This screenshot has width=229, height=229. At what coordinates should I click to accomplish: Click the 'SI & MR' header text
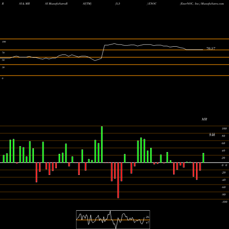(24, 4)
